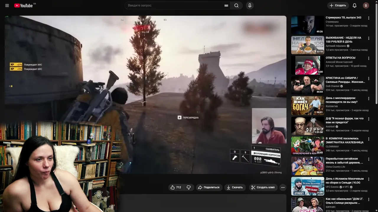The image size is (378, 212).
Task: Open the on-screen keyboard icon in search
Action: click(226, 6)
